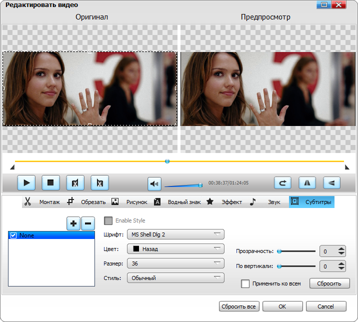Uncheck the None subtitle checkbox

coord(13,235)
